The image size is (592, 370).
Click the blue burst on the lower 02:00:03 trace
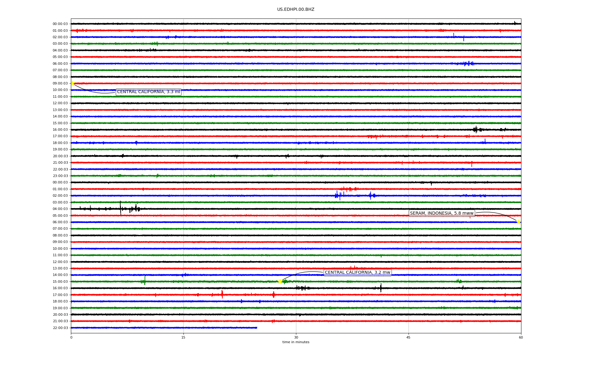tap(338, 195)
